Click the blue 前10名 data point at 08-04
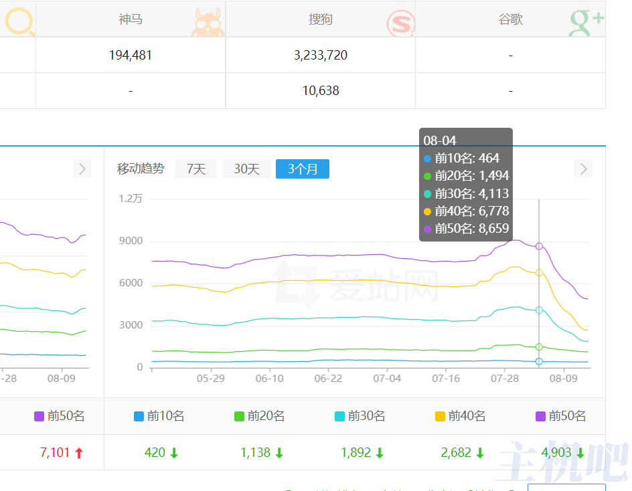This screenshot has width=632, height=491. pos(539,361)
